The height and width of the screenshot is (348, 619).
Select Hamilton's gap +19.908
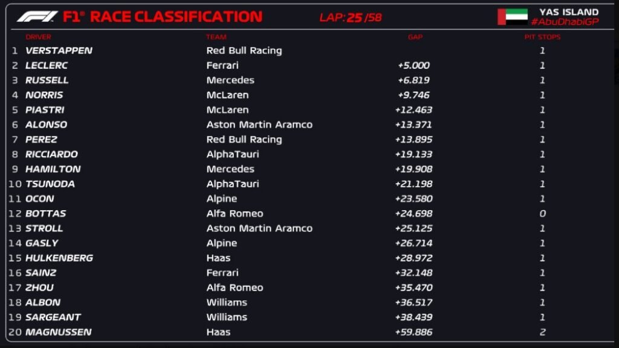coord(413,169)
